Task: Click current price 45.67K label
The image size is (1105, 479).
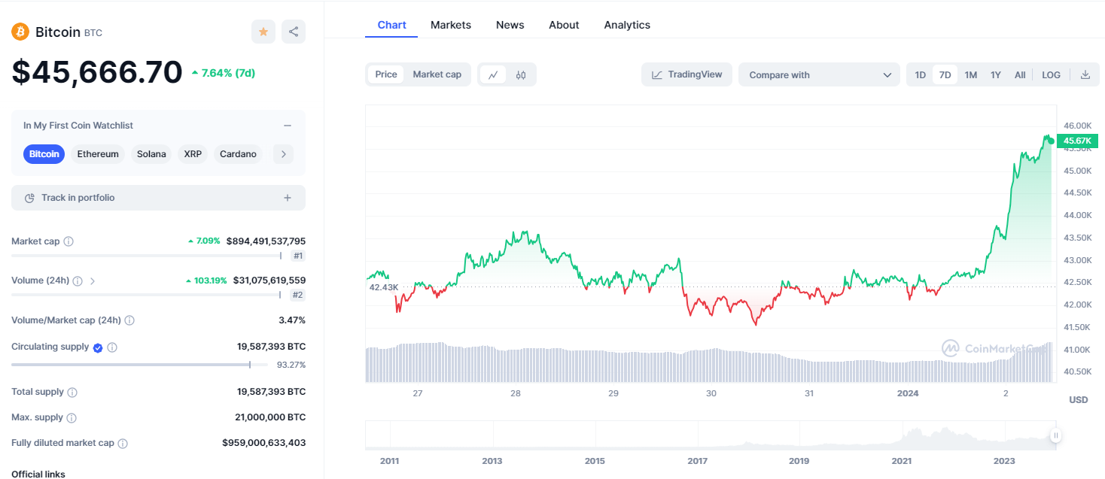Action: (1077, 141)
